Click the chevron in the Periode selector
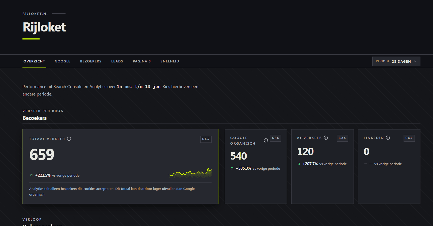The height and width of the screenshot is (226, 433). click(415, 61)
